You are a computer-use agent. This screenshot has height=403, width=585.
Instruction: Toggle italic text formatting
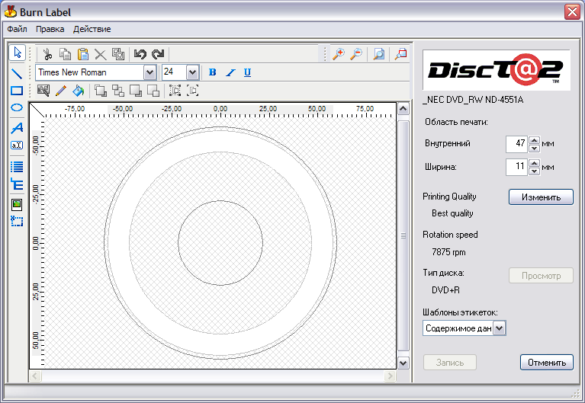230,72
